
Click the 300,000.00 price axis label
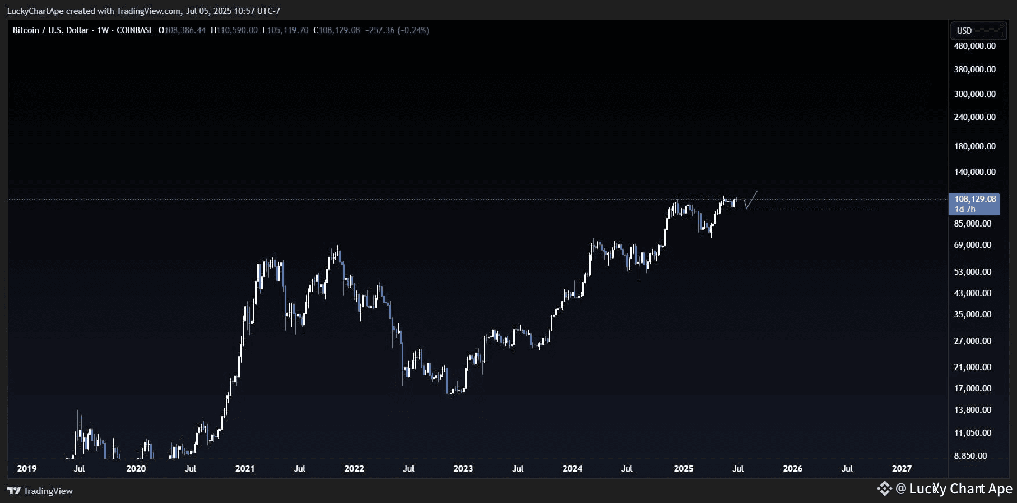coord(975,94)
